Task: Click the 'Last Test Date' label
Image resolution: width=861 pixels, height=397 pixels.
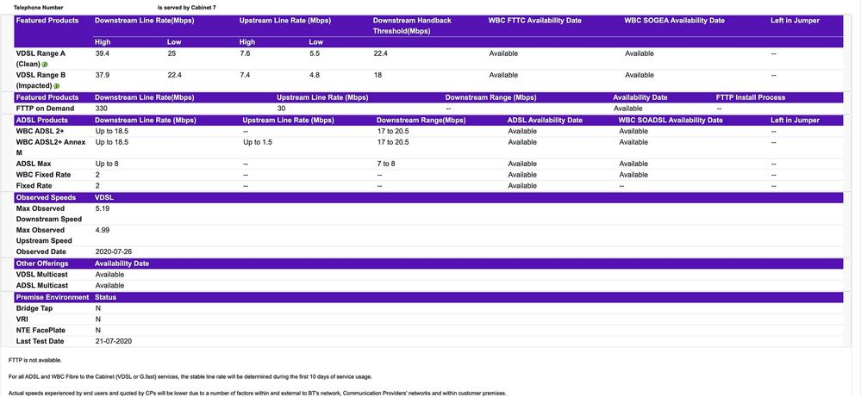Action: (x=41, y=341)
